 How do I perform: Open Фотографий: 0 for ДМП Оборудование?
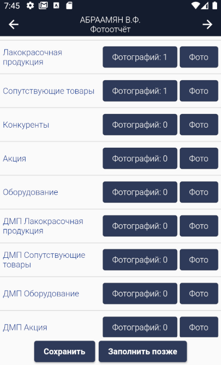(140, 293)
